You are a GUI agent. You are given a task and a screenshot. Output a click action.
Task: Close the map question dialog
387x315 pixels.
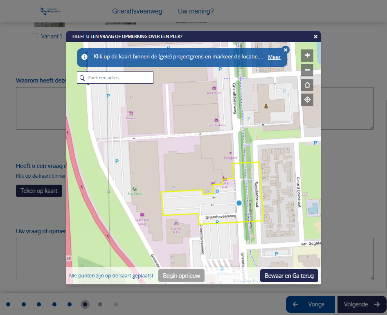[x=315, y=36]
